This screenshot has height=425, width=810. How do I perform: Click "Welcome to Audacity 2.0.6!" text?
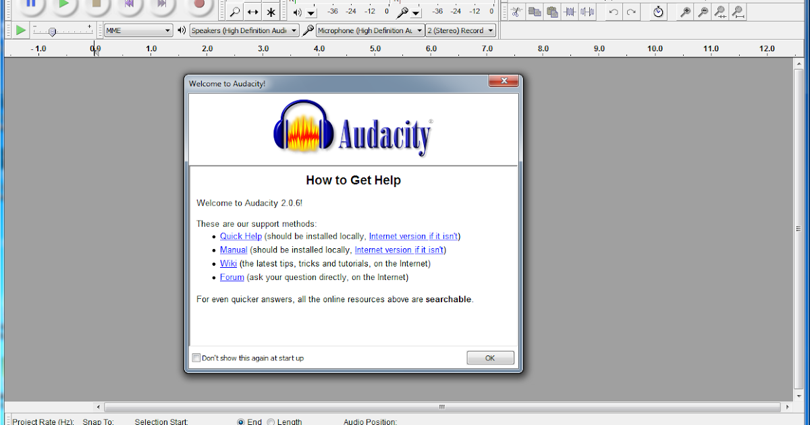(x=250, y=202)
